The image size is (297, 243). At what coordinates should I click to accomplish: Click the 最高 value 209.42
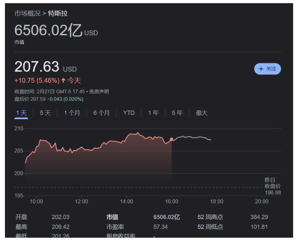[60, 227]
